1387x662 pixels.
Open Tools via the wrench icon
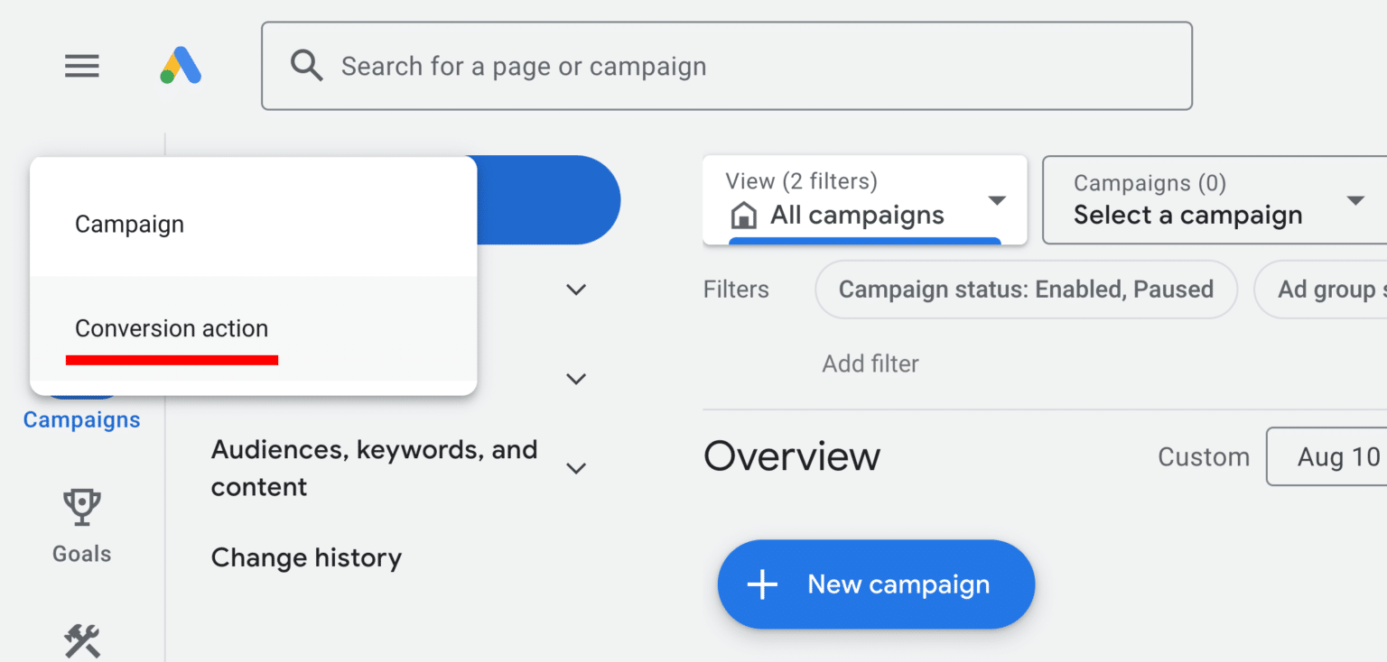coord(81,642)
